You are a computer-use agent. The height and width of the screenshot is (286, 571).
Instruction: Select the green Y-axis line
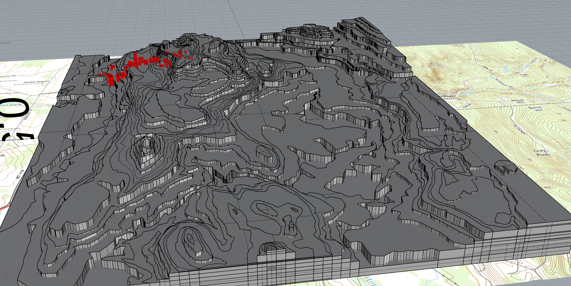pyautogui.click(x=237, y=20)
